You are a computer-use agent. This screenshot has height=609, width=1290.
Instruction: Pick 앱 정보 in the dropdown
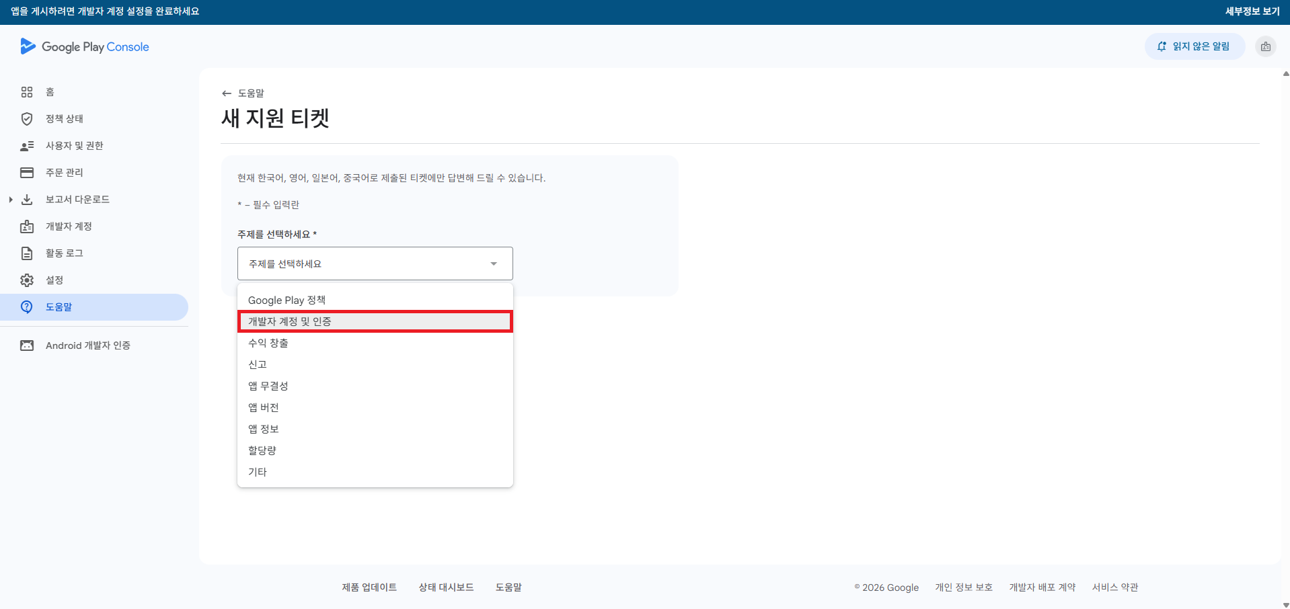click(x=375, y=429)
